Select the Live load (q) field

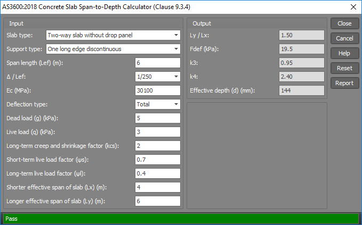pos(158,132)
